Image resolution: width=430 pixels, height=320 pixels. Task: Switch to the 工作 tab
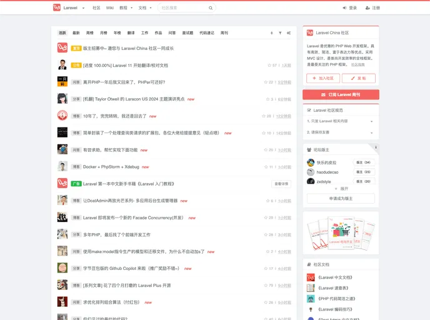pos(144,33)
